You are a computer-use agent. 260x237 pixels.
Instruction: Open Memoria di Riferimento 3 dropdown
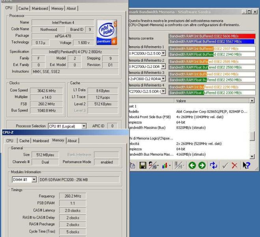(x=163, y=79)
